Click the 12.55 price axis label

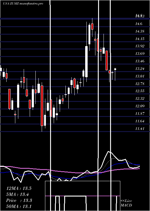tap(140, 91)
